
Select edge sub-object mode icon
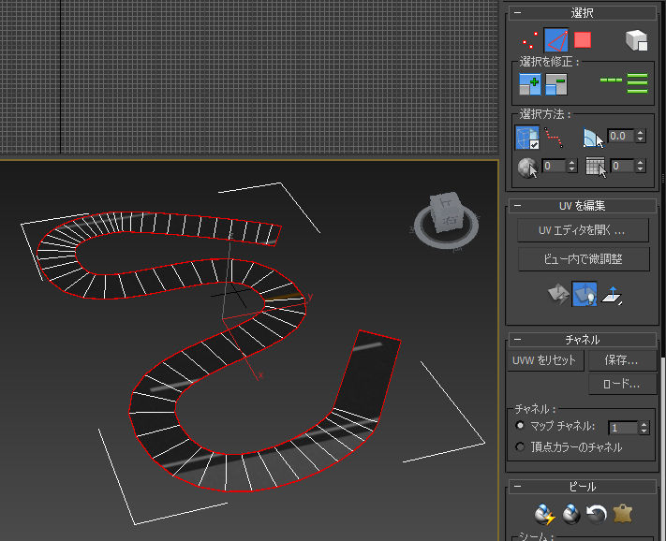(556, 40)
